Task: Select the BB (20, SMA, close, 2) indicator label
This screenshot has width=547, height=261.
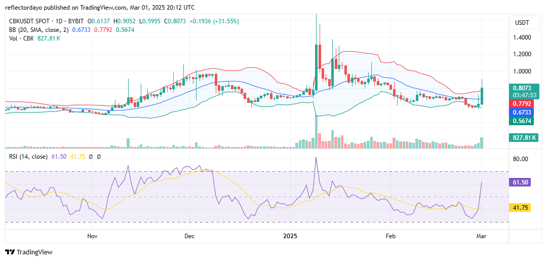Action: 39,30
